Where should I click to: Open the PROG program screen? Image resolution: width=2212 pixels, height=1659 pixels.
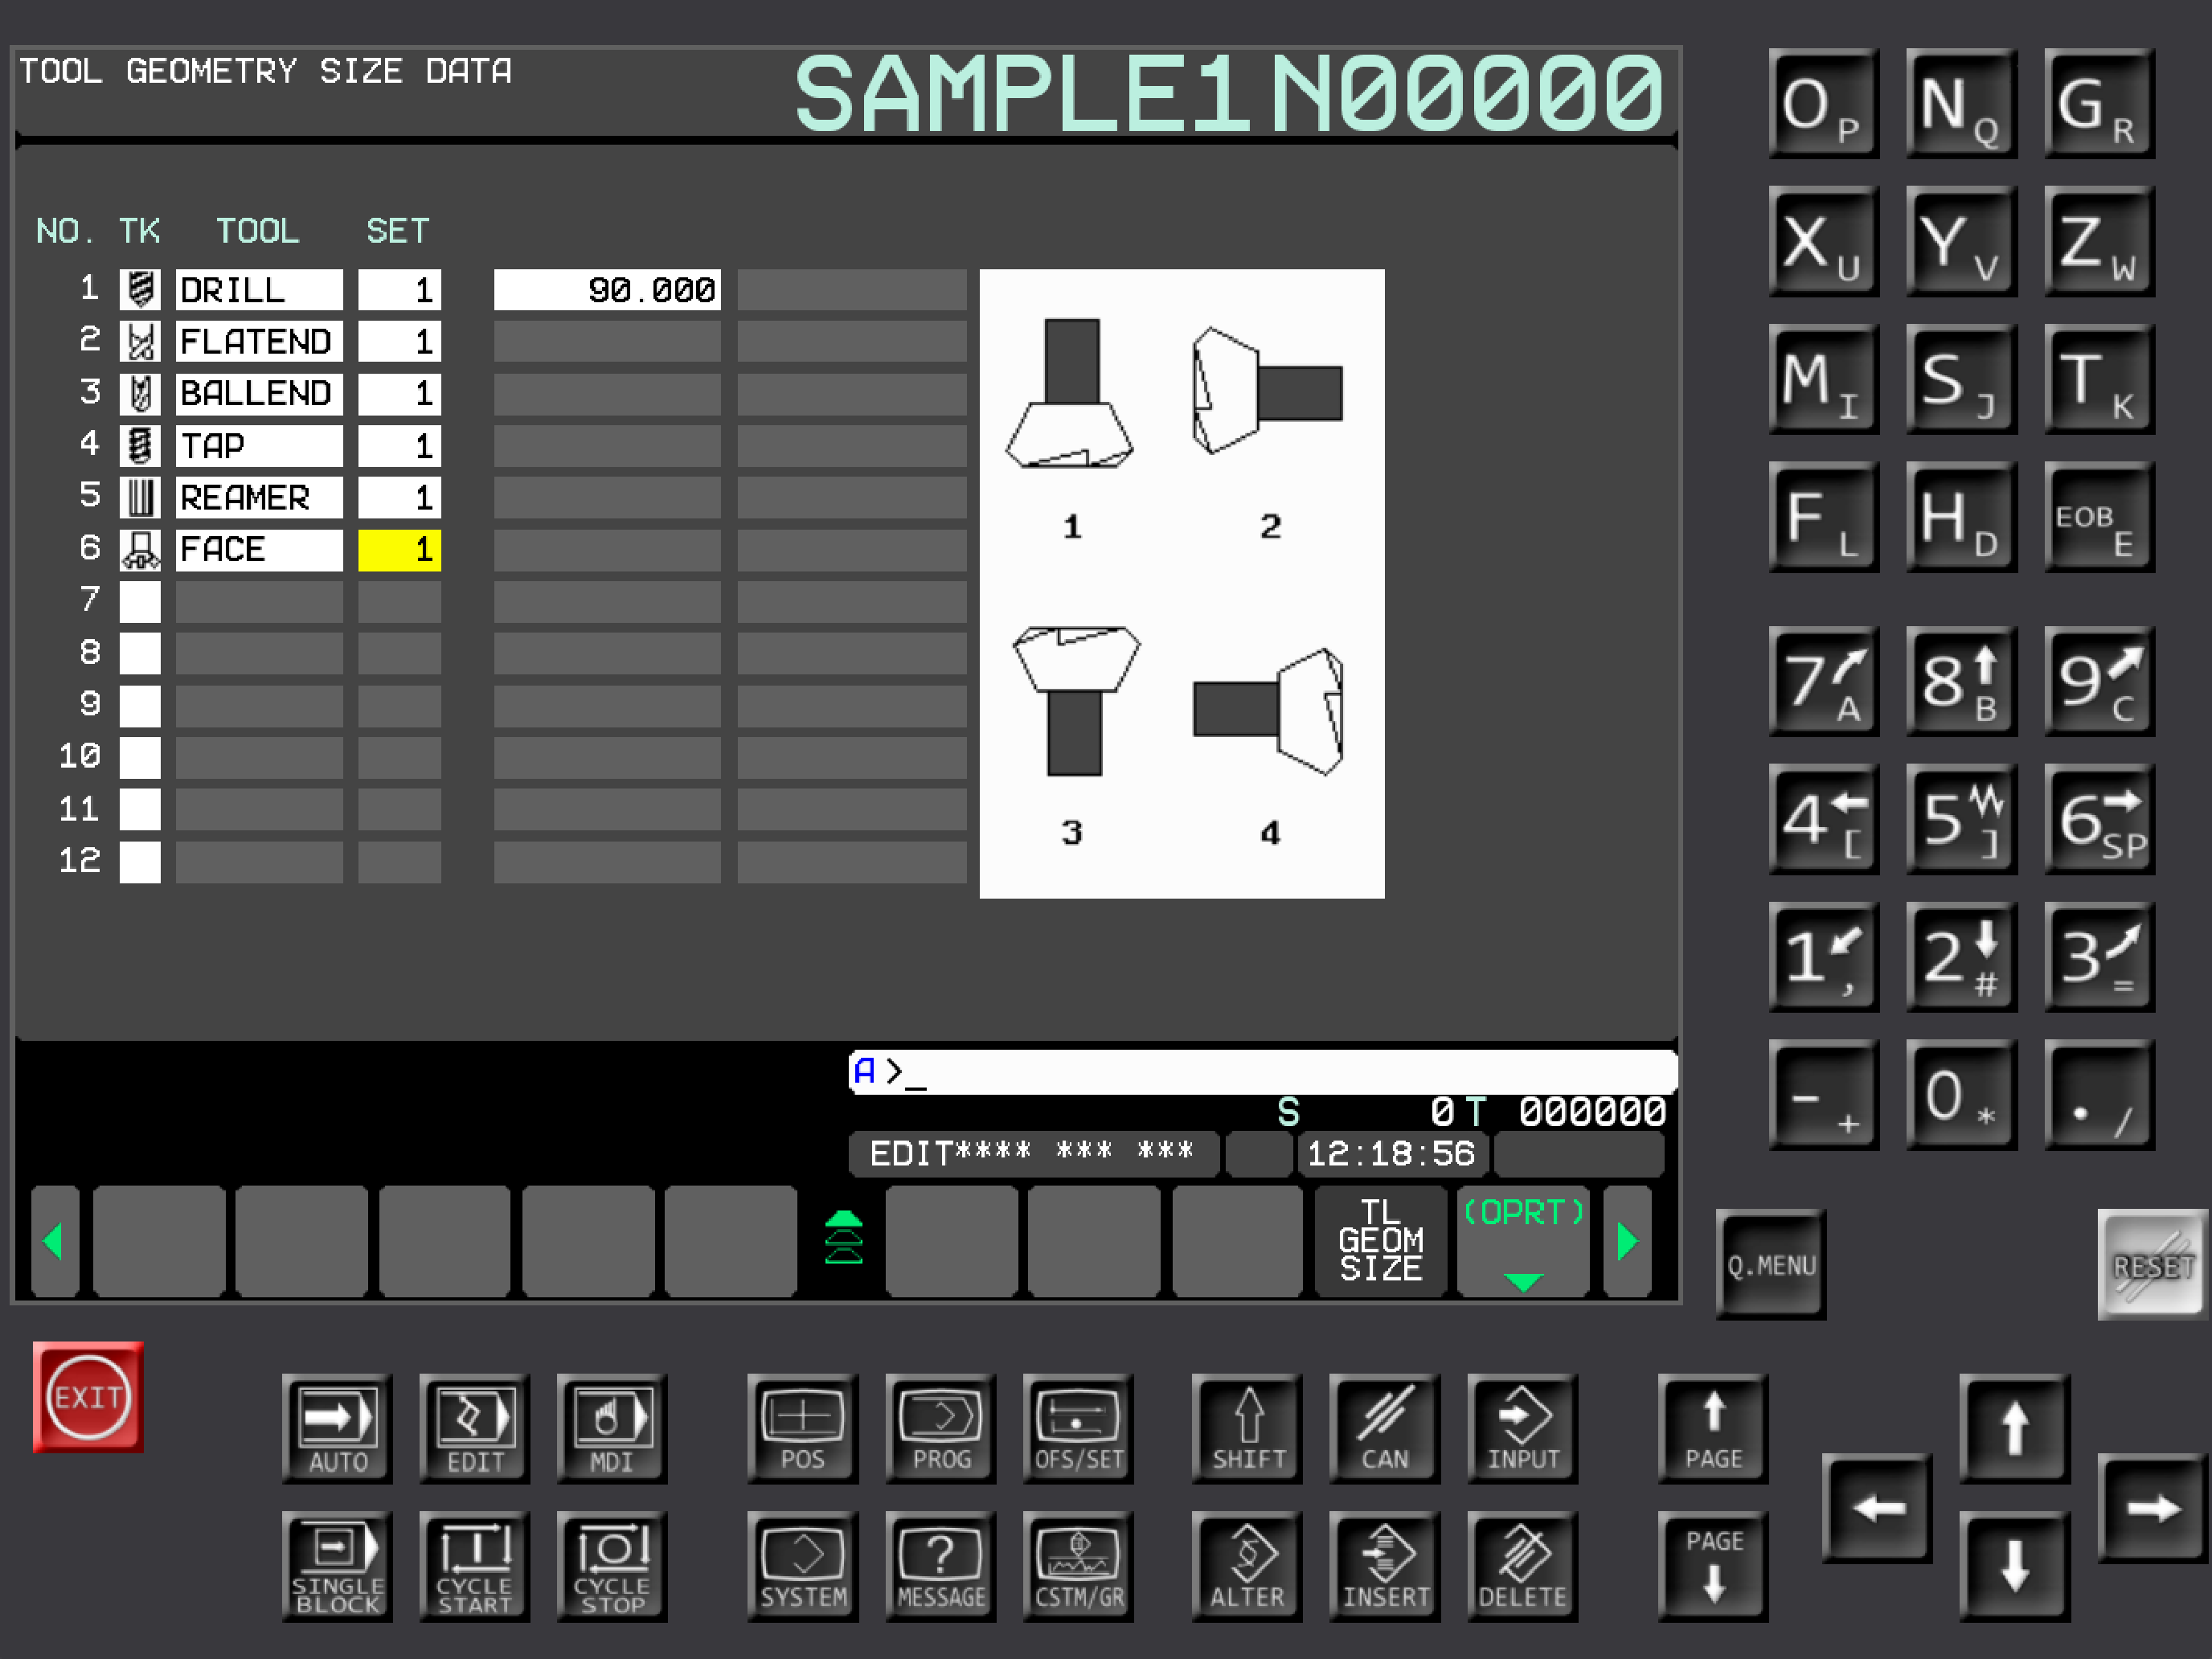point(941,1428)
